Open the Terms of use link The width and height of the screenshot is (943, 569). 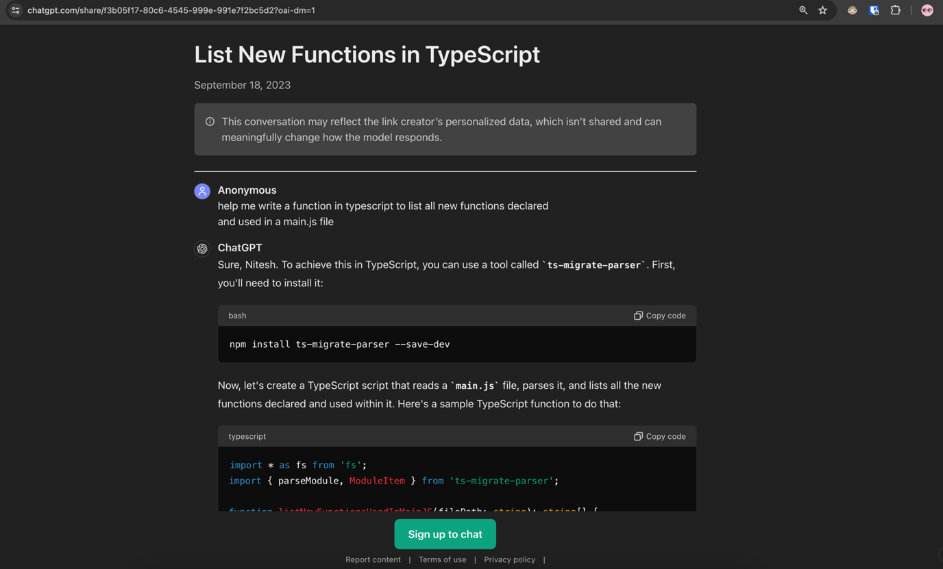click(x=442, y=559)
